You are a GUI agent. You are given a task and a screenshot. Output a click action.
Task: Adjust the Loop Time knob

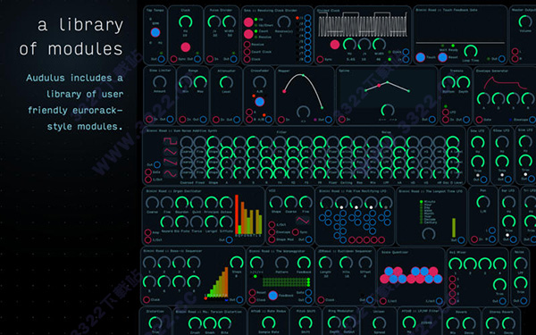[471, 52]
